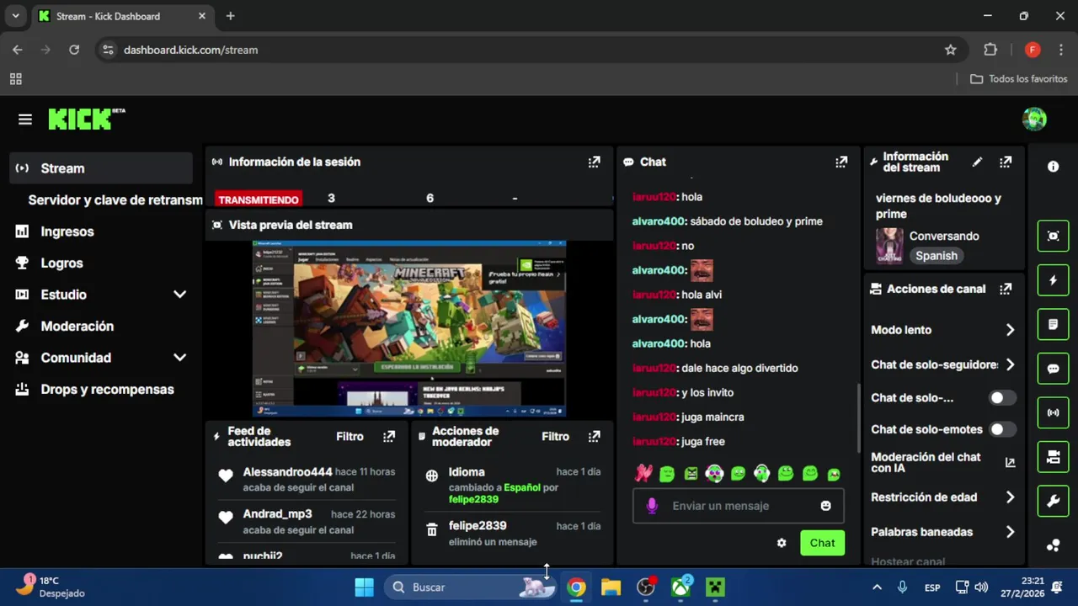The height and width of the screenshot is (606, 1078).
Task: Expand the Estudio sidebar section
Action: pyautogui.click(x=179, y=295)
